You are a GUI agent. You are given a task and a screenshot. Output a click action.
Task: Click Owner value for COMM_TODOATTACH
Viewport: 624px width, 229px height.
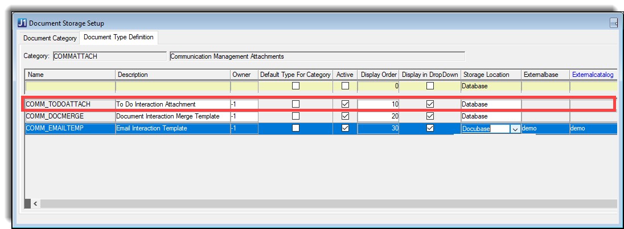(x=244, y=104)
